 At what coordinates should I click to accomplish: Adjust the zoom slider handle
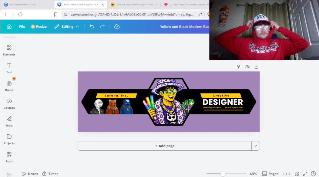pyautogui.click(x=223, y=174)
